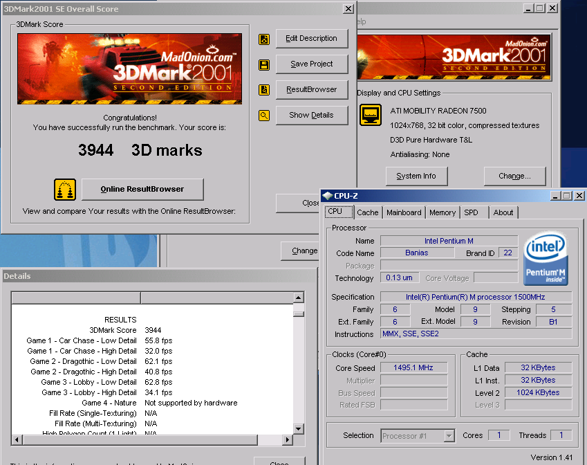Select Game 1 Car Chase High Detail row
The image size is (587, 465).
click(152, 352)
